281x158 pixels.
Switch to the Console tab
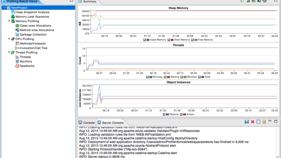click(x=87, y=123)
